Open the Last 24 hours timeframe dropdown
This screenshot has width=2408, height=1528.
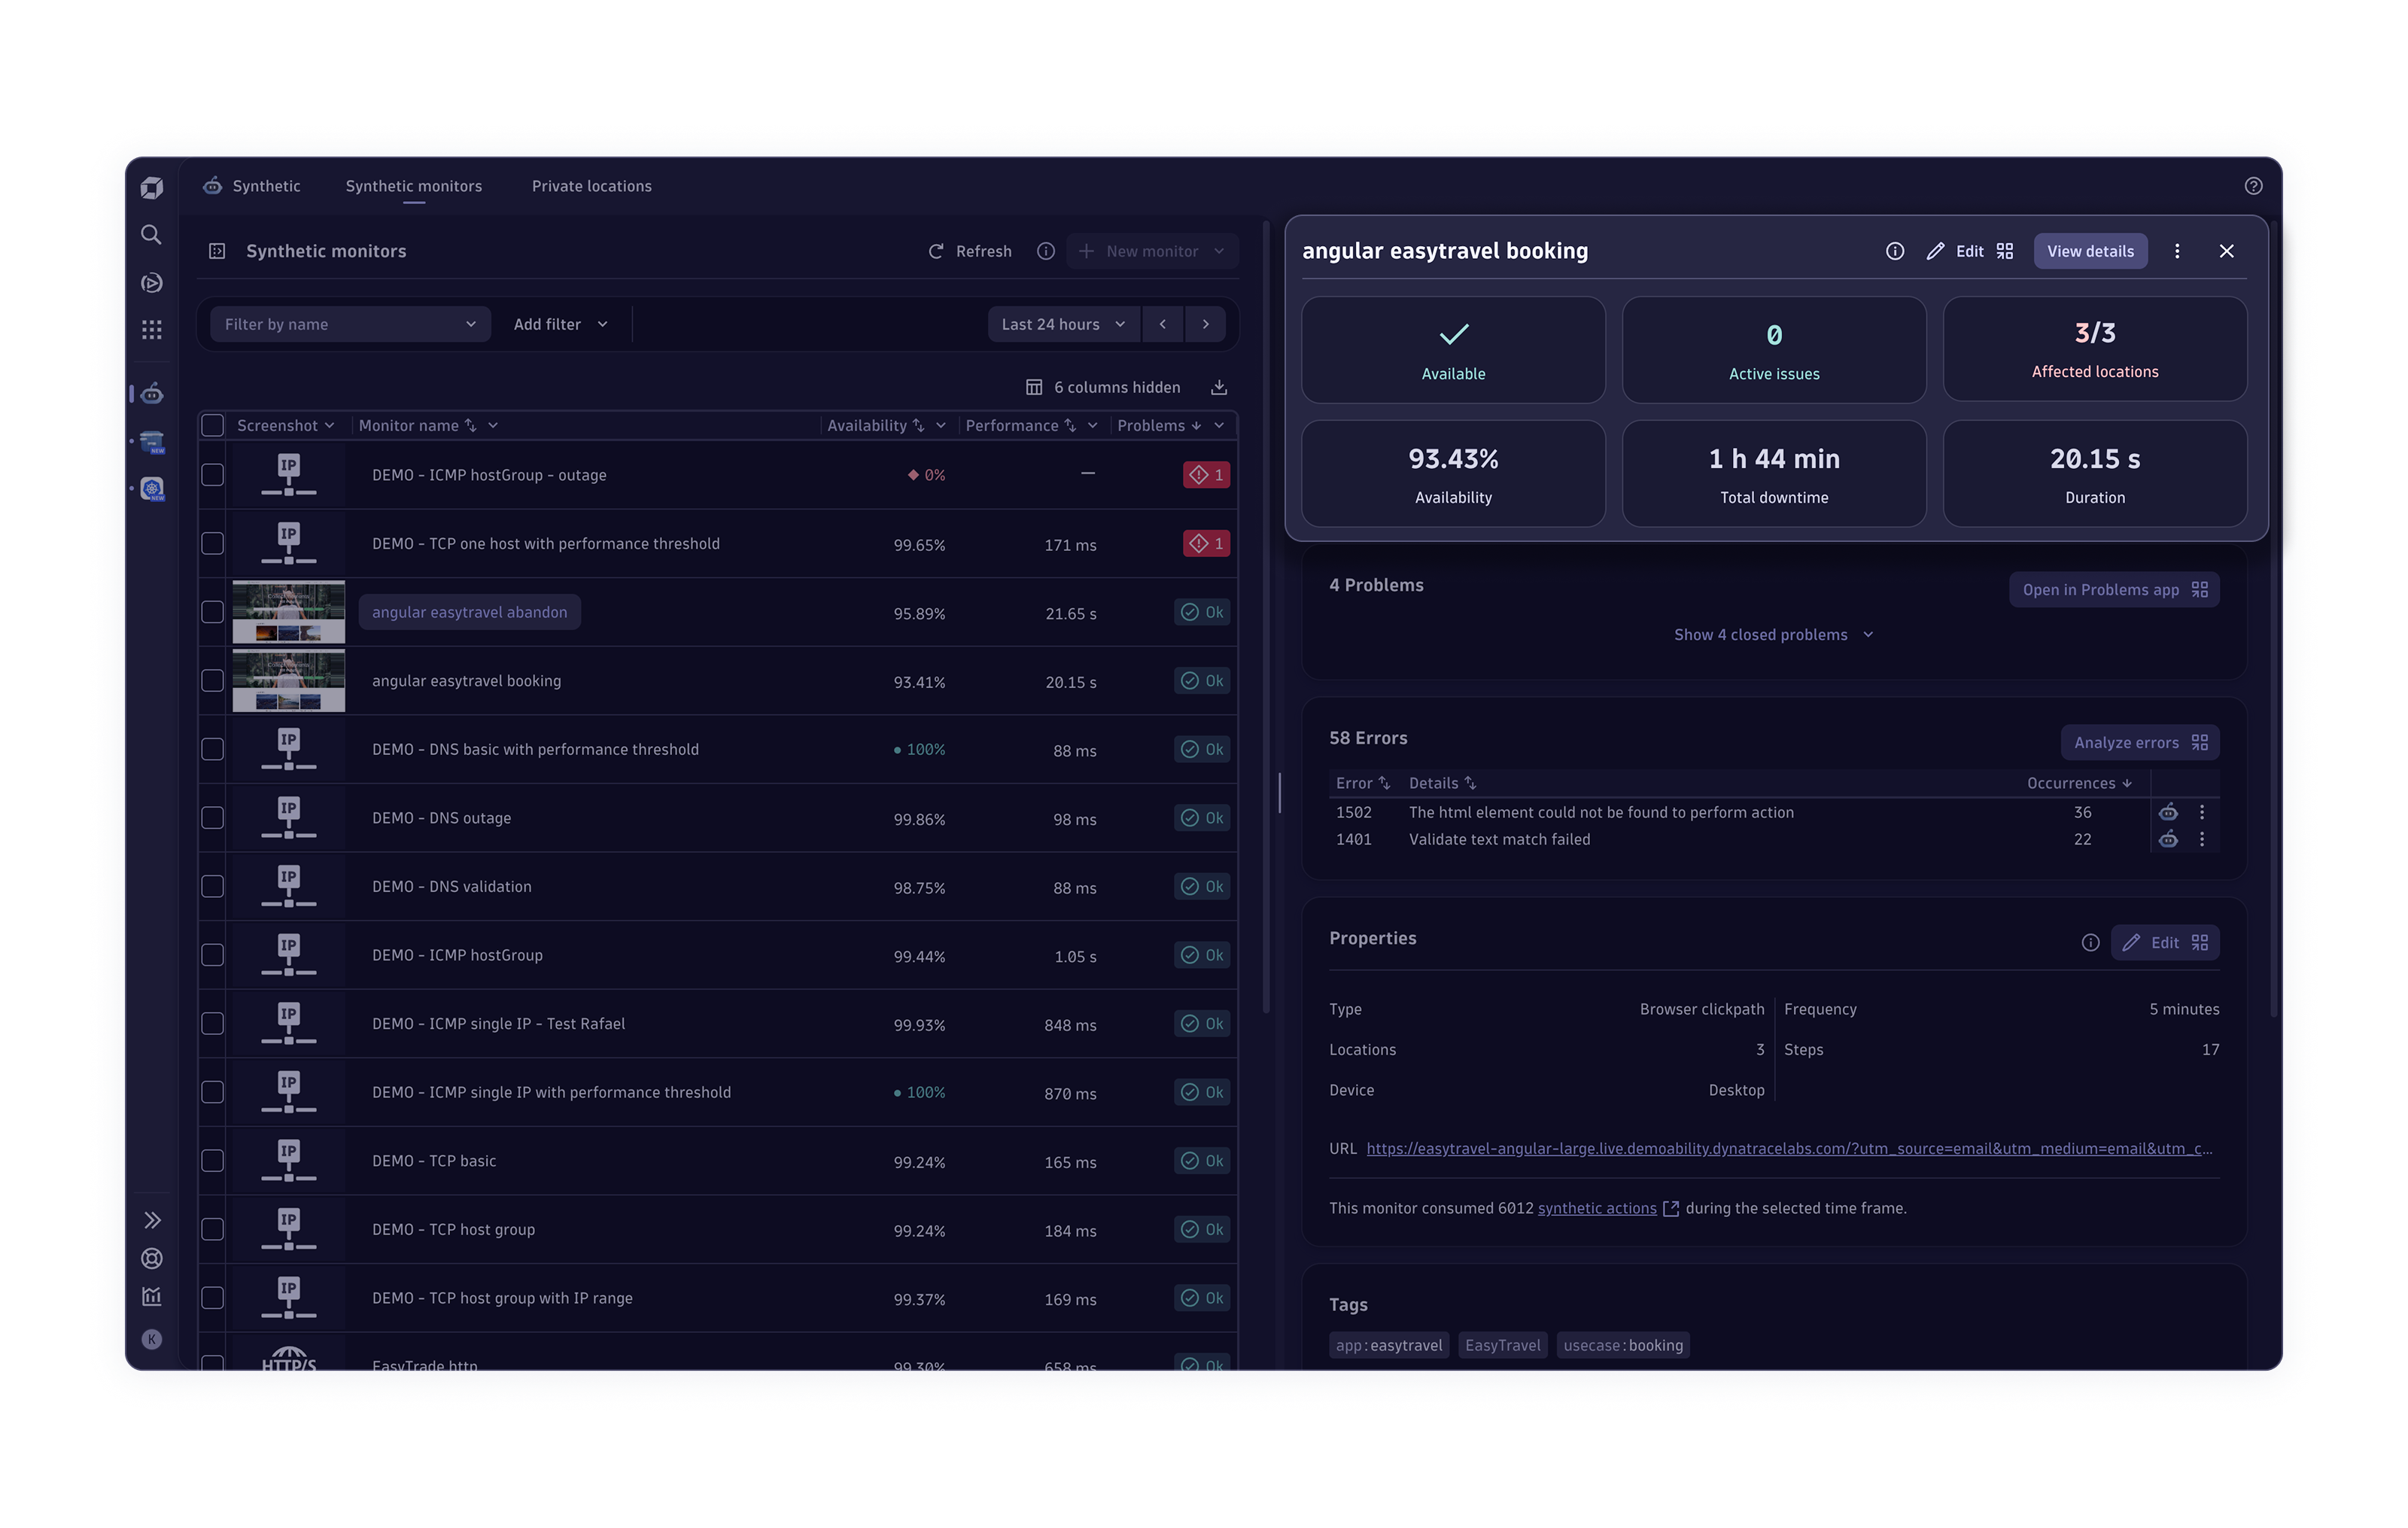click(x=1062, y=324)
